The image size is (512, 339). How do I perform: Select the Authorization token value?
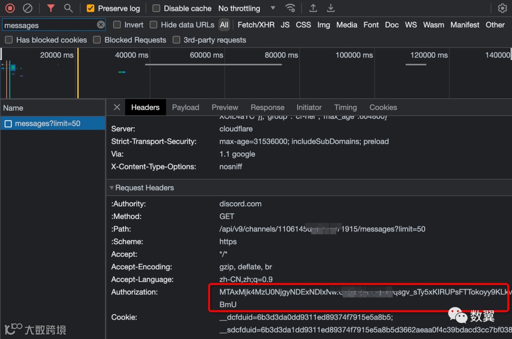tap(365, 298)
